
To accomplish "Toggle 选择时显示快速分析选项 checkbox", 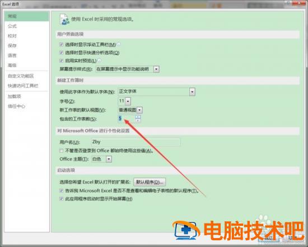I will tap(61, 53).
